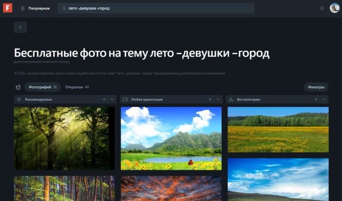Select the Фотографий 3k tab
This screenshot has height=201, width=342.
43,87
